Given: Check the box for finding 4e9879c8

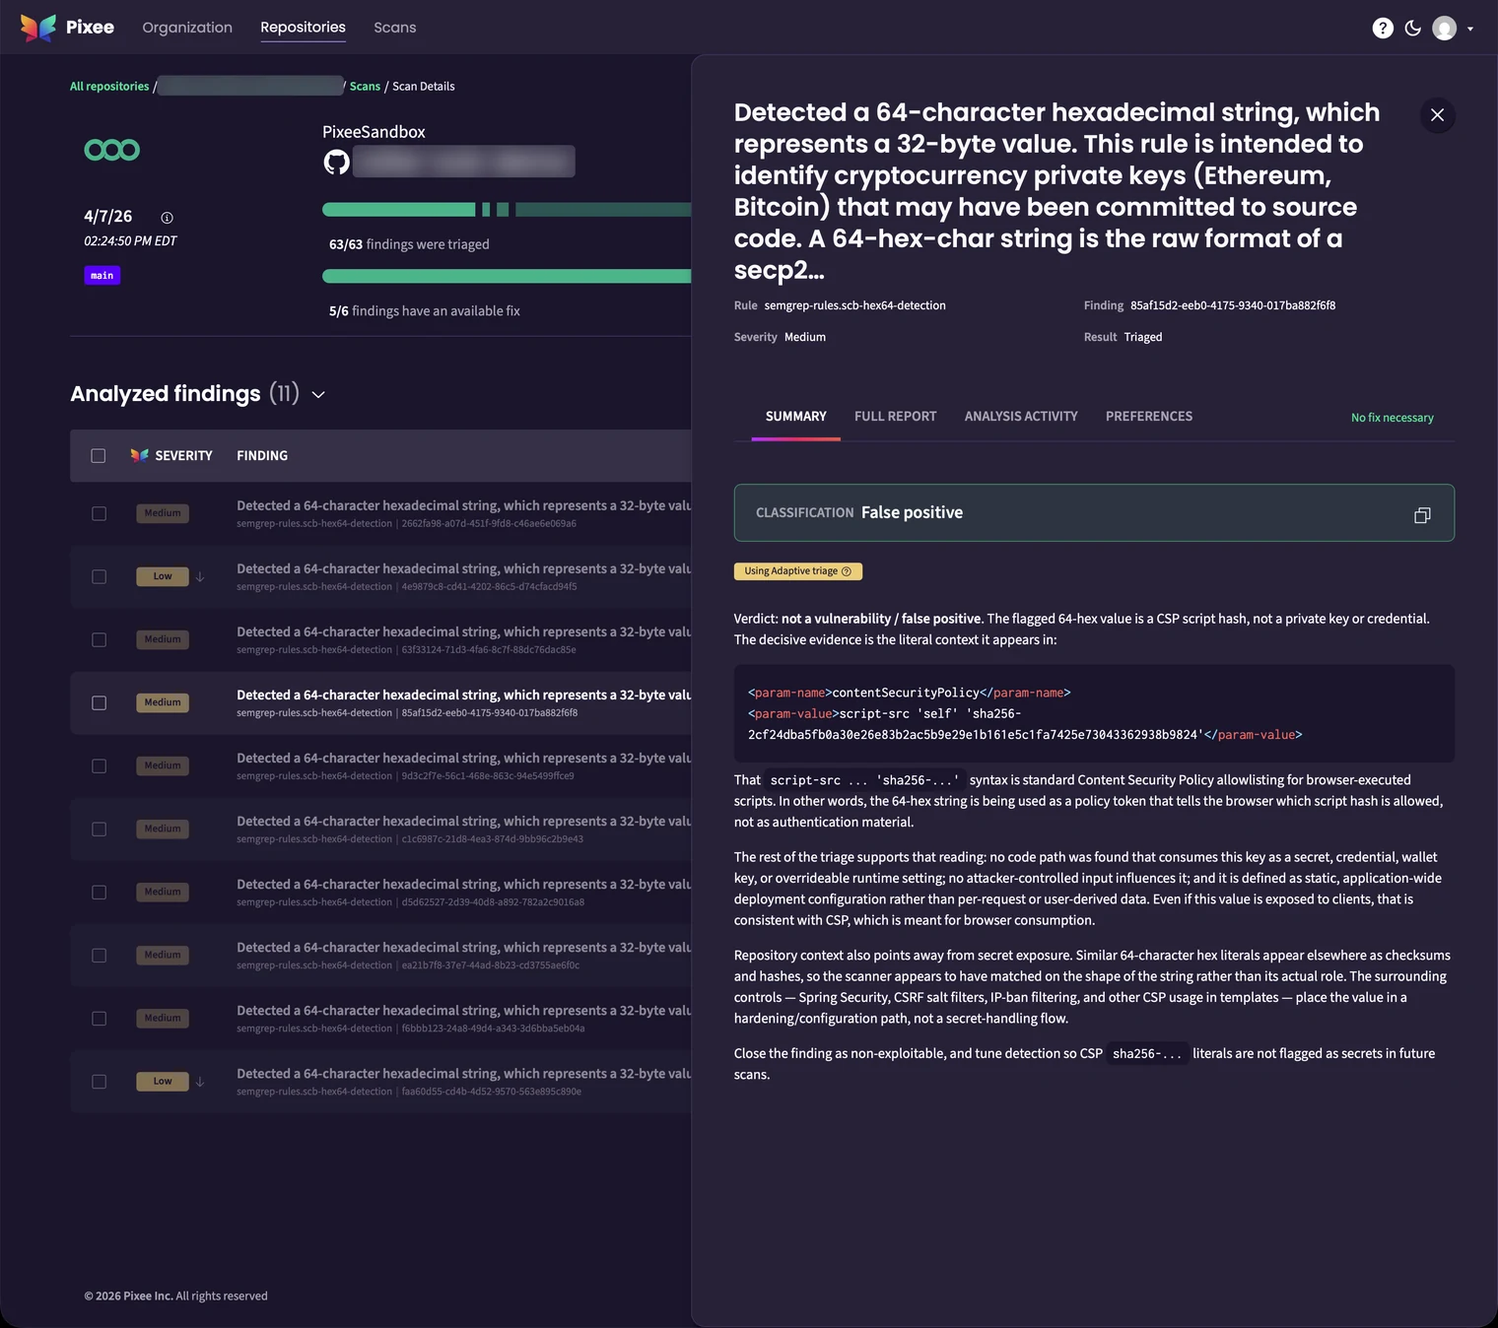Looking at the screenshot, I should tap(100, 577).
